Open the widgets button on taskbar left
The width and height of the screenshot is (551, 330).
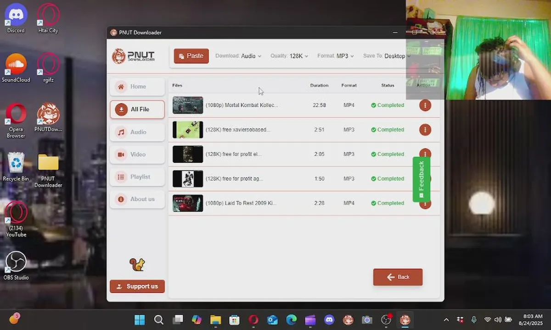14,319
